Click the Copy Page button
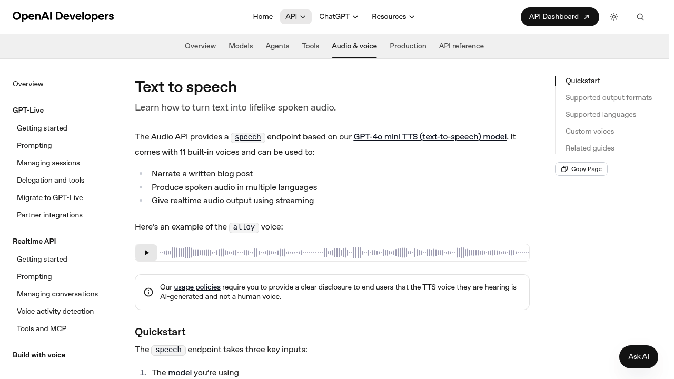Viewport: 674px width, 379px height. (x=581, y=169)
